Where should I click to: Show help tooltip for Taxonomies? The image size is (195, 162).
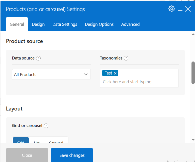click(126, 58)
